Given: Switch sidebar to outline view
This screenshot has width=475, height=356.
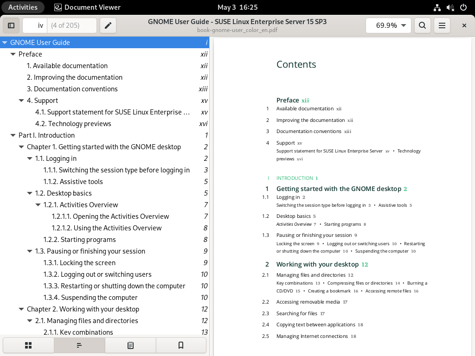Looking at the screenshot, I should tap(79, 345).
